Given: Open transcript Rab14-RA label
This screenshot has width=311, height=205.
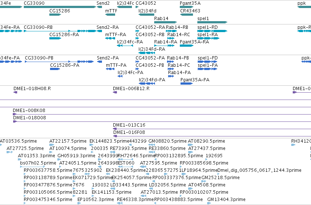Looking at the screenshot, I should (166, 42).
